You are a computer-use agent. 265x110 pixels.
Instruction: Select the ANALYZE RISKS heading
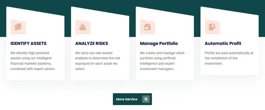pyautogui.click(x=92, y=44)
